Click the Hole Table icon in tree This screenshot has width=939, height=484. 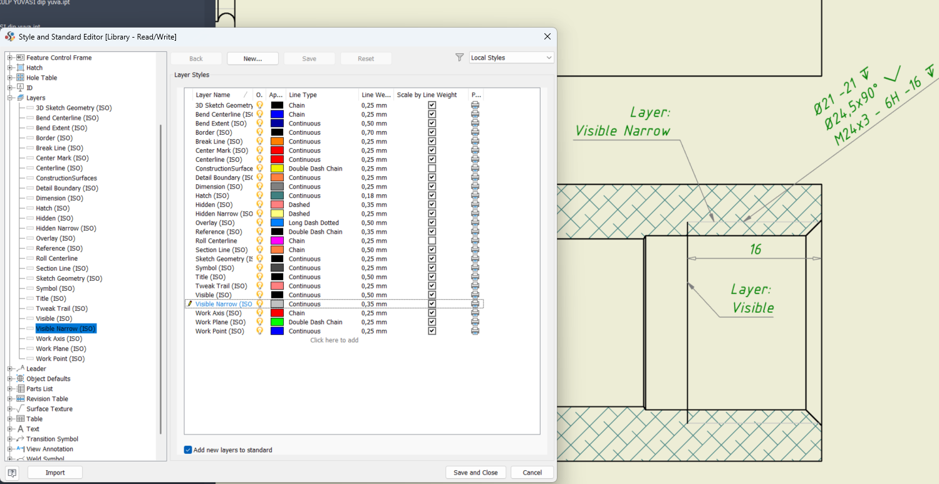tap(20, 78)
